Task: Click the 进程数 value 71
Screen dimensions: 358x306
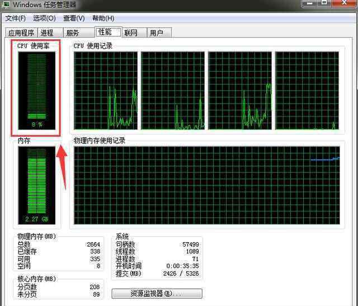Action: (x=195, y=259)
